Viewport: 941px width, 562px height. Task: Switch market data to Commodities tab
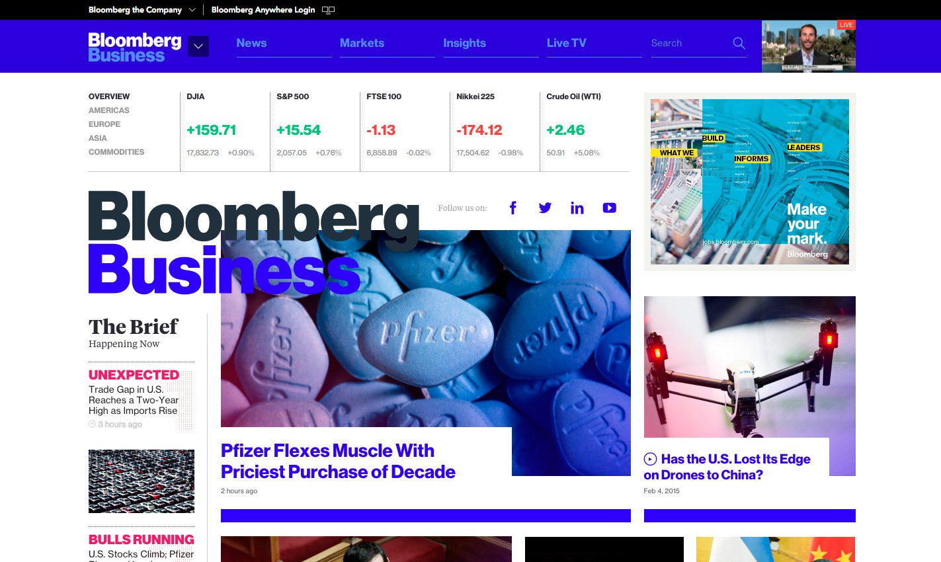116,152
